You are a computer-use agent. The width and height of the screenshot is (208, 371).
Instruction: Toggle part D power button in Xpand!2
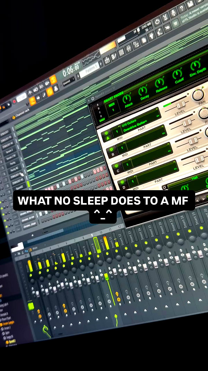tap(122, 183)
